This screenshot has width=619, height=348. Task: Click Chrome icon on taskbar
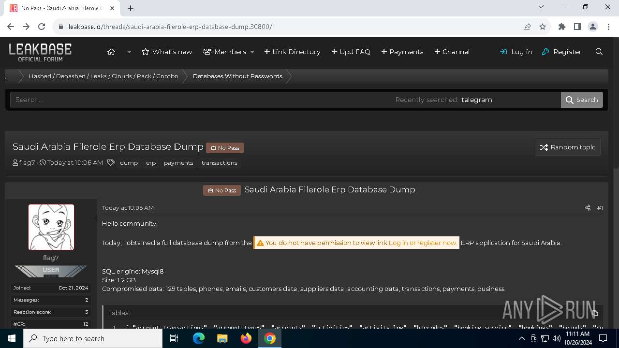pyautogui.click(x=270, y=338)
